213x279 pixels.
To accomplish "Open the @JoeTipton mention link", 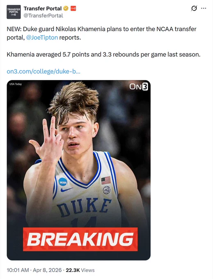I will tap(42, 38).
